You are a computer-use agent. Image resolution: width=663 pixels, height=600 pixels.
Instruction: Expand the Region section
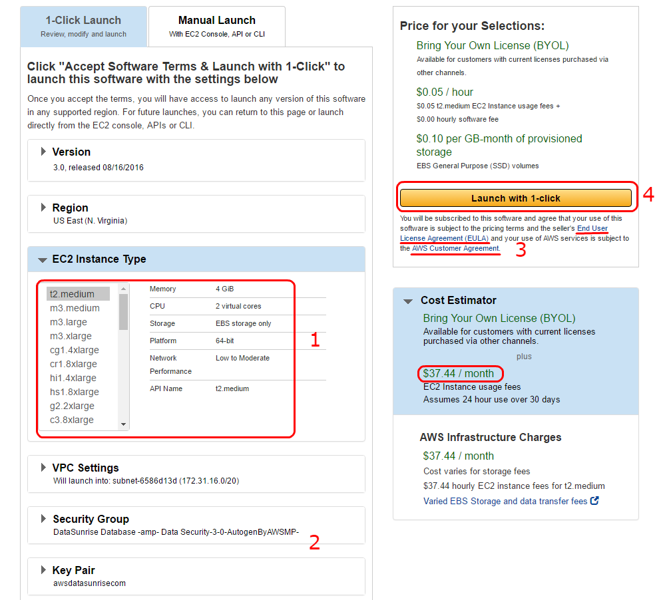pyautogui.click(x=43, y=208)
